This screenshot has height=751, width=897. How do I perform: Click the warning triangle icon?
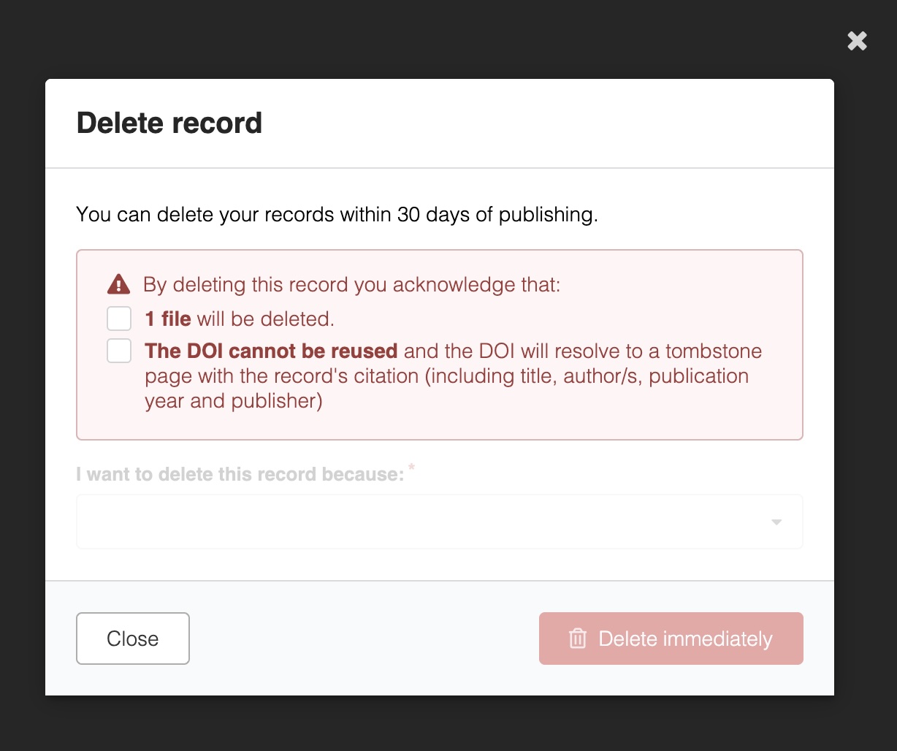(118, 284)
